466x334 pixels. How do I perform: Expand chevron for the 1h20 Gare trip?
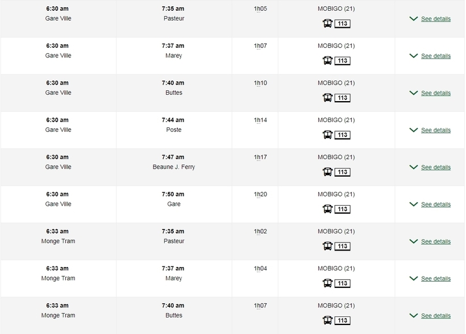click(413, 204)
